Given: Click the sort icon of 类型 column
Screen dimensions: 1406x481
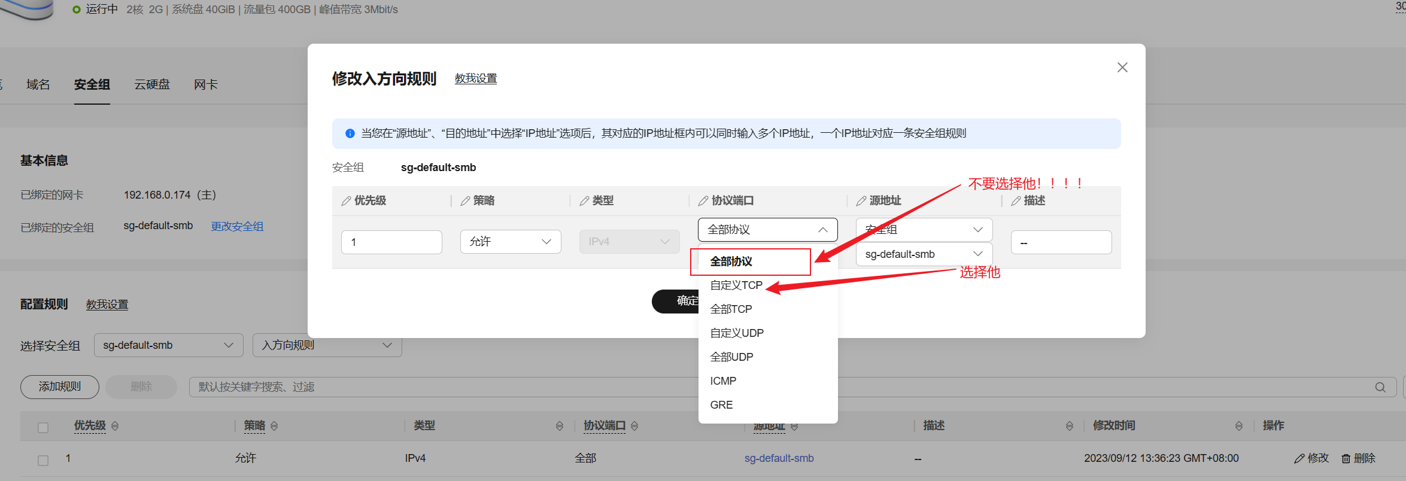Looking at the screenshot, I should [x=560, y=426].
